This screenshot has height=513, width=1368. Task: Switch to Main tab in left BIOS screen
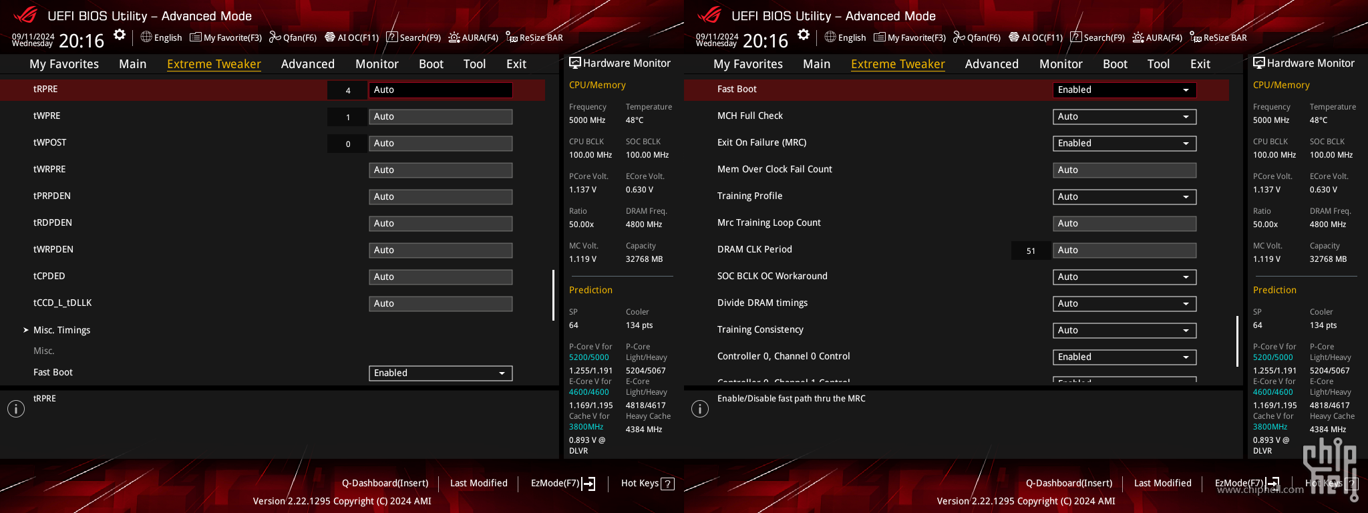(132, 64)
